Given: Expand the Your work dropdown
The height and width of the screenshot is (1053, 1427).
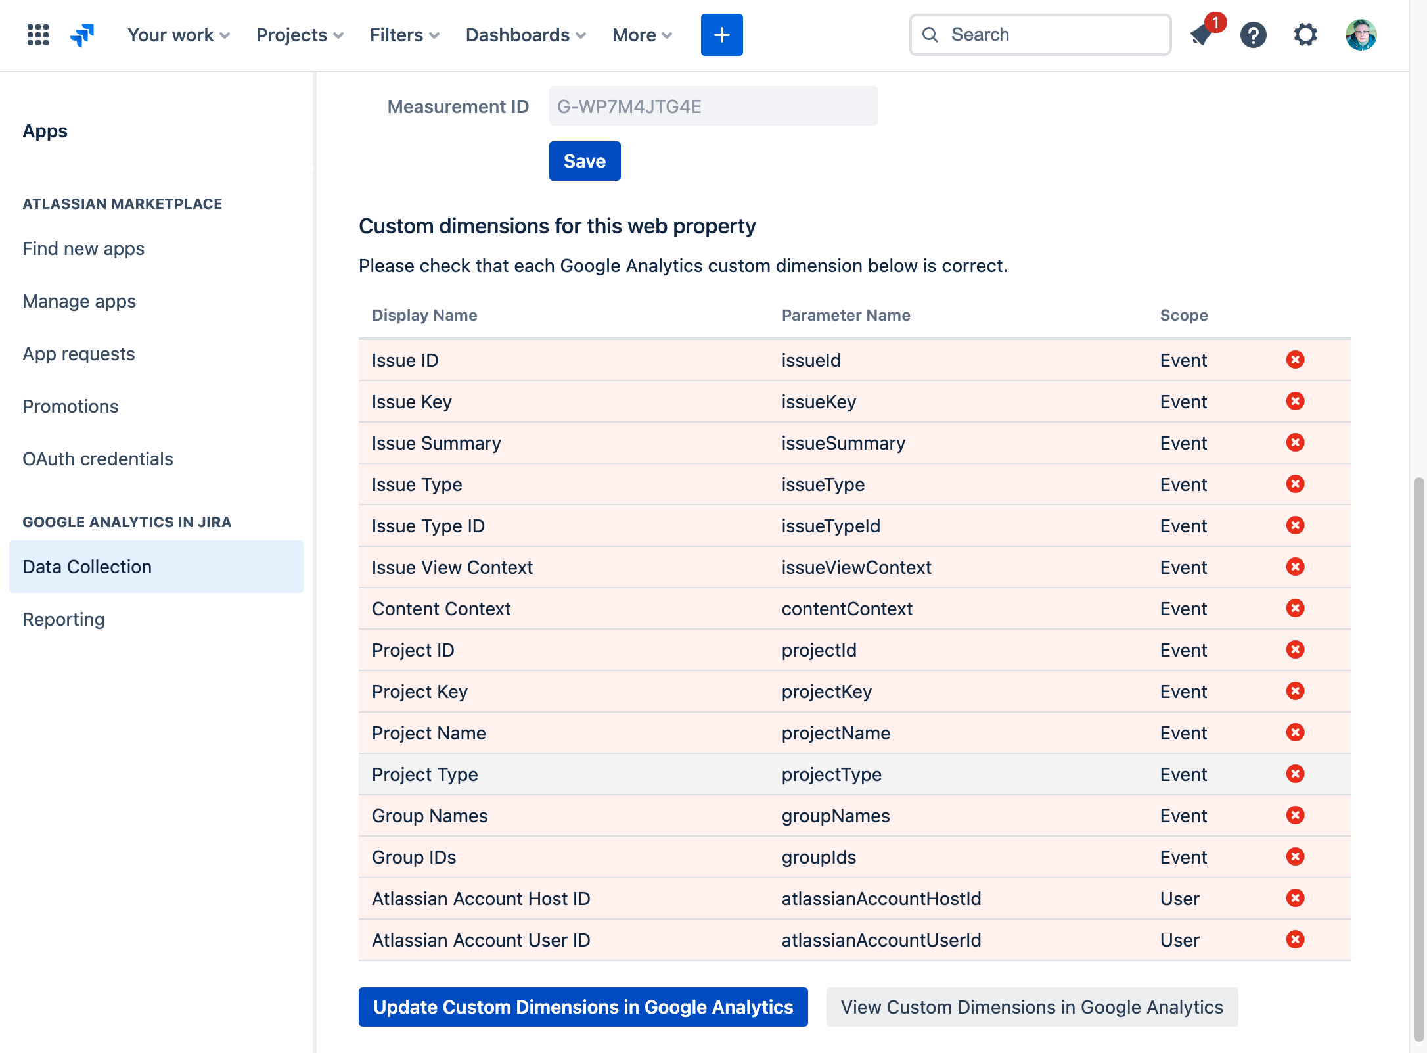Looking at the screenshot, I should click(178, 35).
